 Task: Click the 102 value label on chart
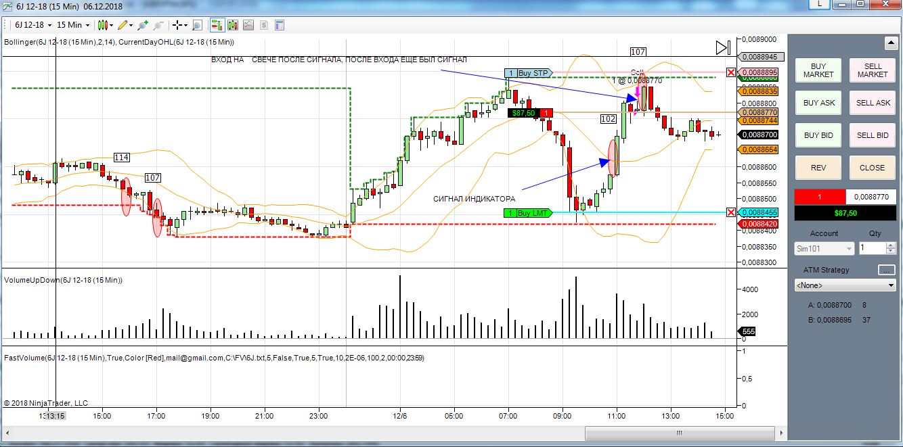point(608,119)
